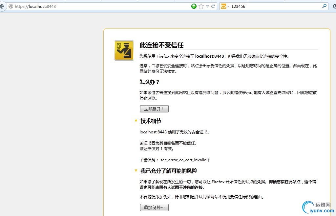
Task: Click the 技术细节 heading
Action: [x=151, y=121]
